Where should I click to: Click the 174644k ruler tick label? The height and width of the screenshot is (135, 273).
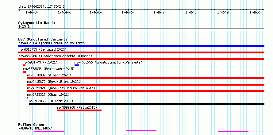64,12
